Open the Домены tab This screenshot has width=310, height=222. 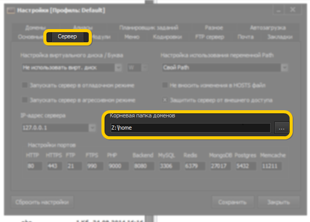(x=35, y=28)
